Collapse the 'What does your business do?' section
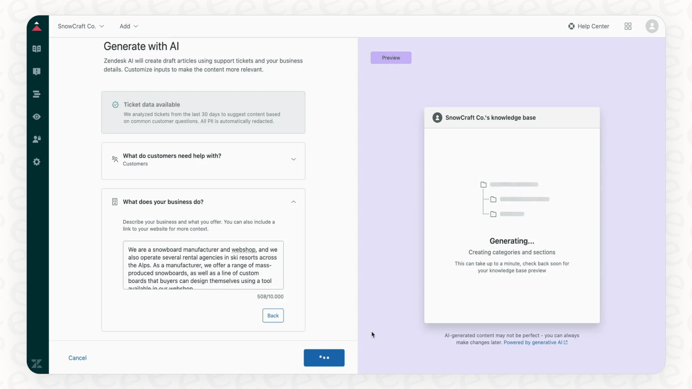692x389 pixels. point(293,202)
